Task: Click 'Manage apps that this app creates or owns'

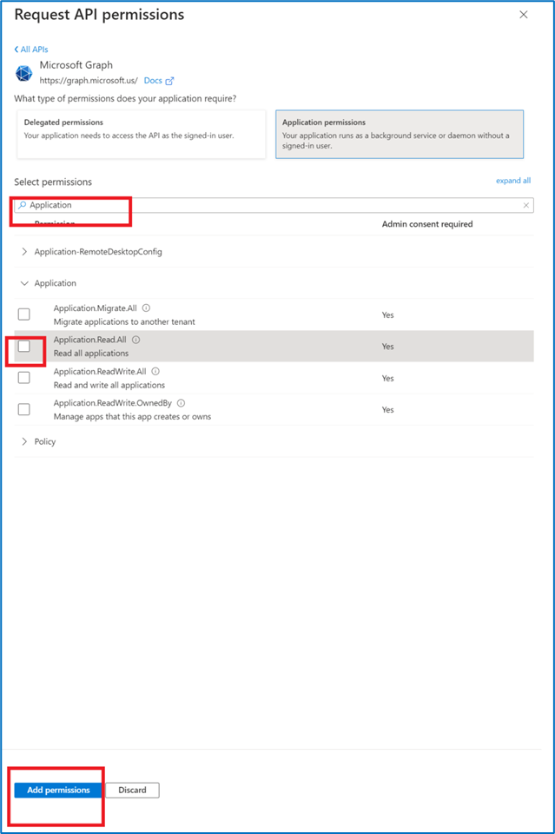Action: point(132,416)
